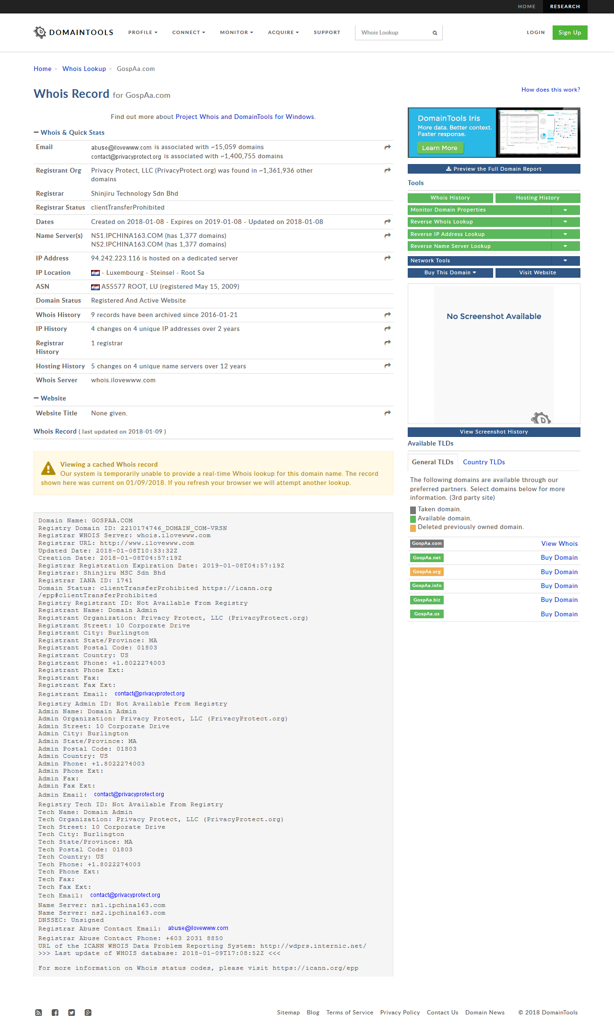
Task: Click the Learn More button
Action: pyautogui.click(x=440, y=148)
